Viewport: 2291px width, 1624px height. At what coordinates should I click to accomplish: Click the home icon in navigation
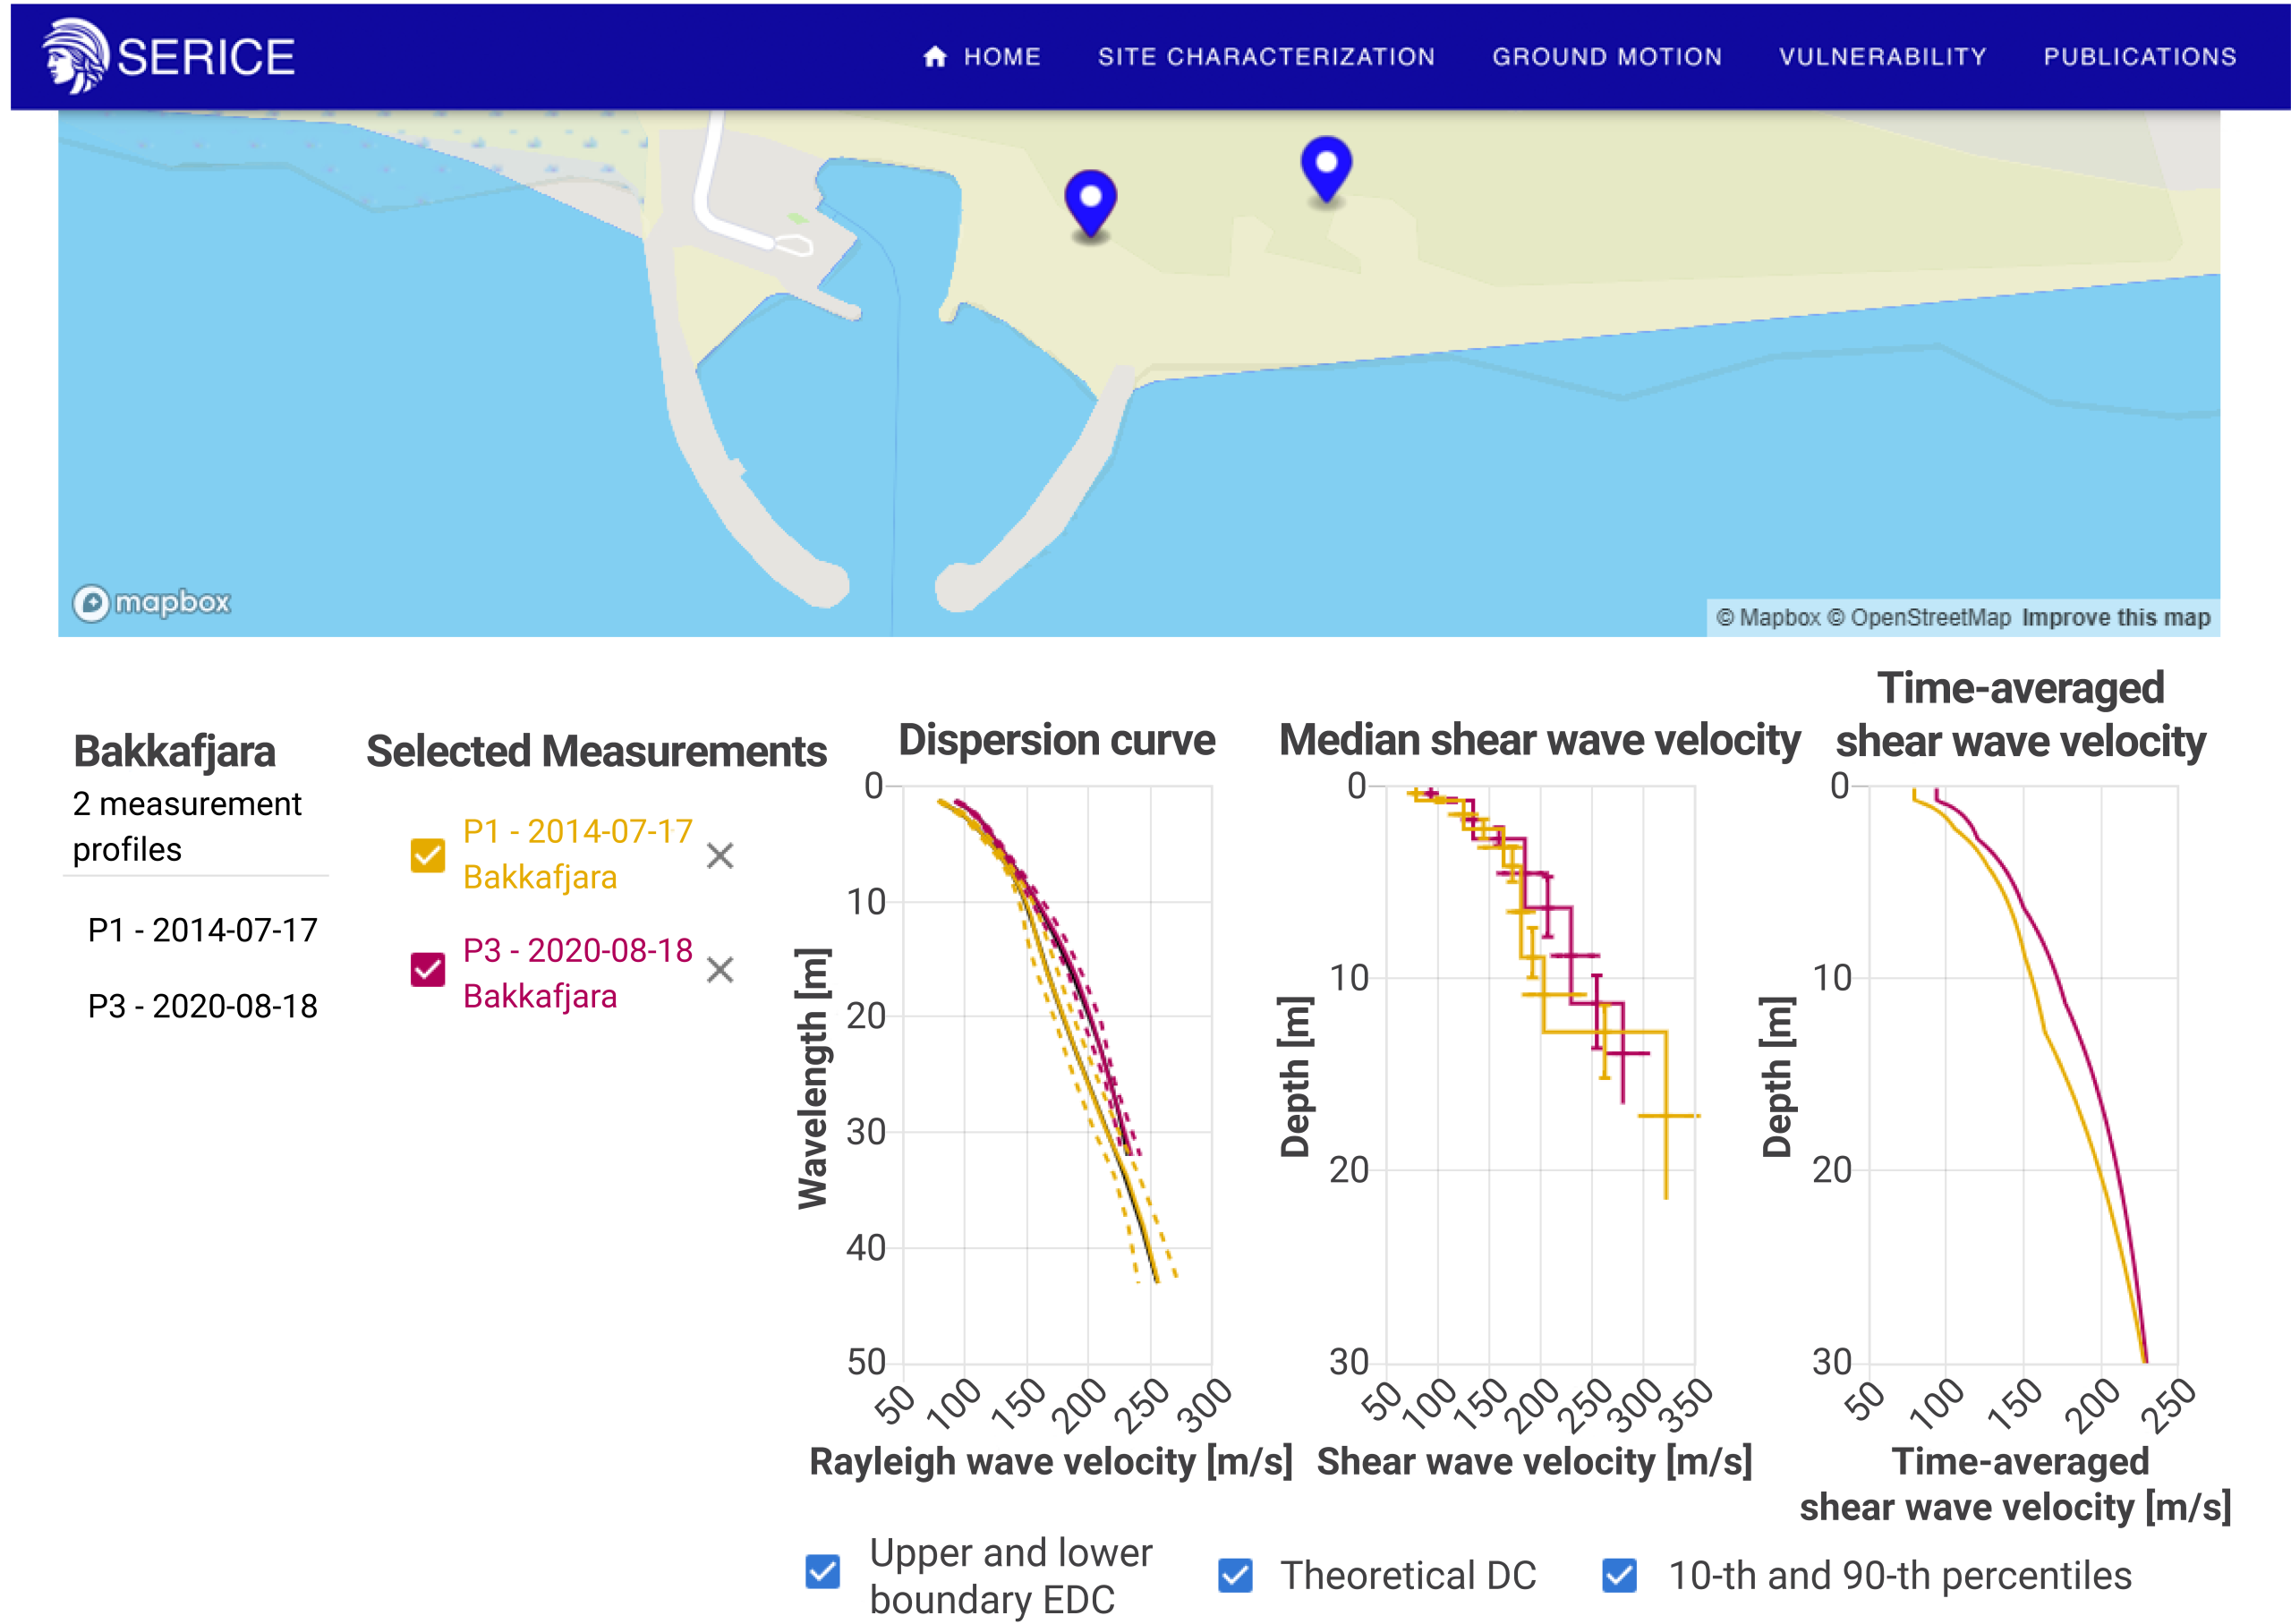coord(935,57)
